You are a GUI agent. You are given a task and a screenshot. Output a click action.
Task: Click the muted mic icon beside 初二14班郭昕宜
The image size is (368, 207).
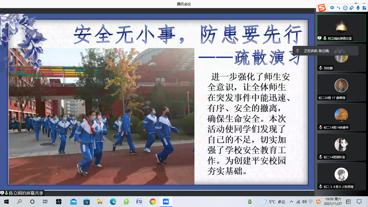coord(321,157)
